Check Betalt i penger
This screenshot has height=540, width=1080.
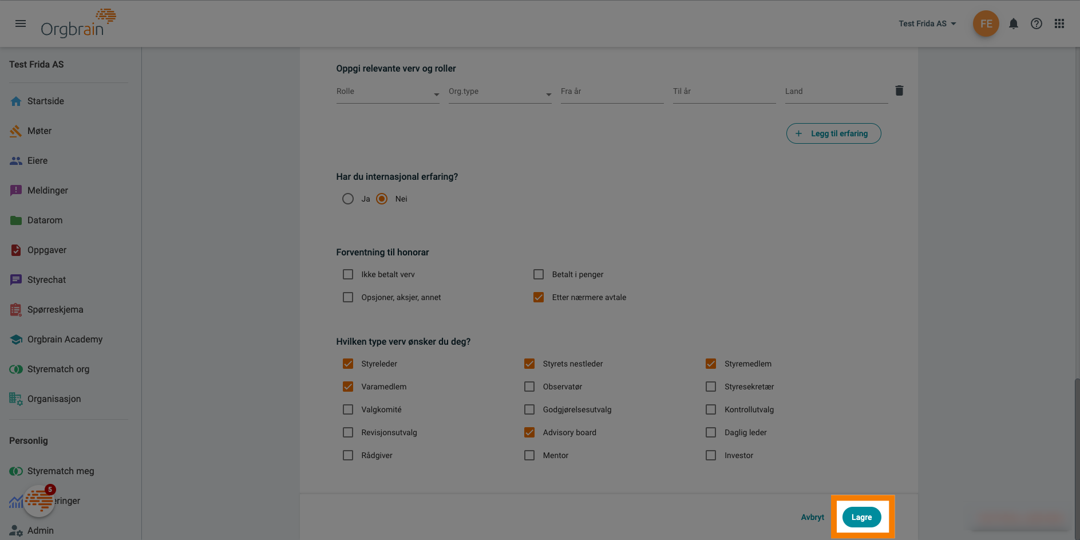click(x=539, y=274)
